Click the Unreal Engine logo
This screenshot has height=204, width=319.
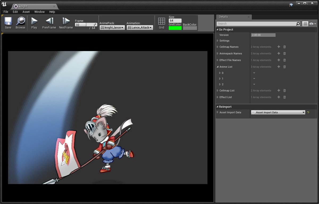point(4,4)
